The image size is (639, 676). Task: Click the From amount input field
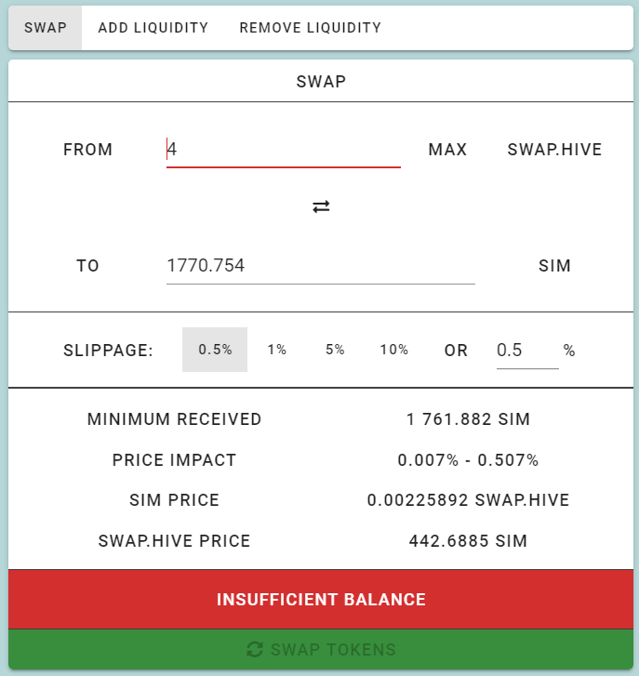coord(283,149)
